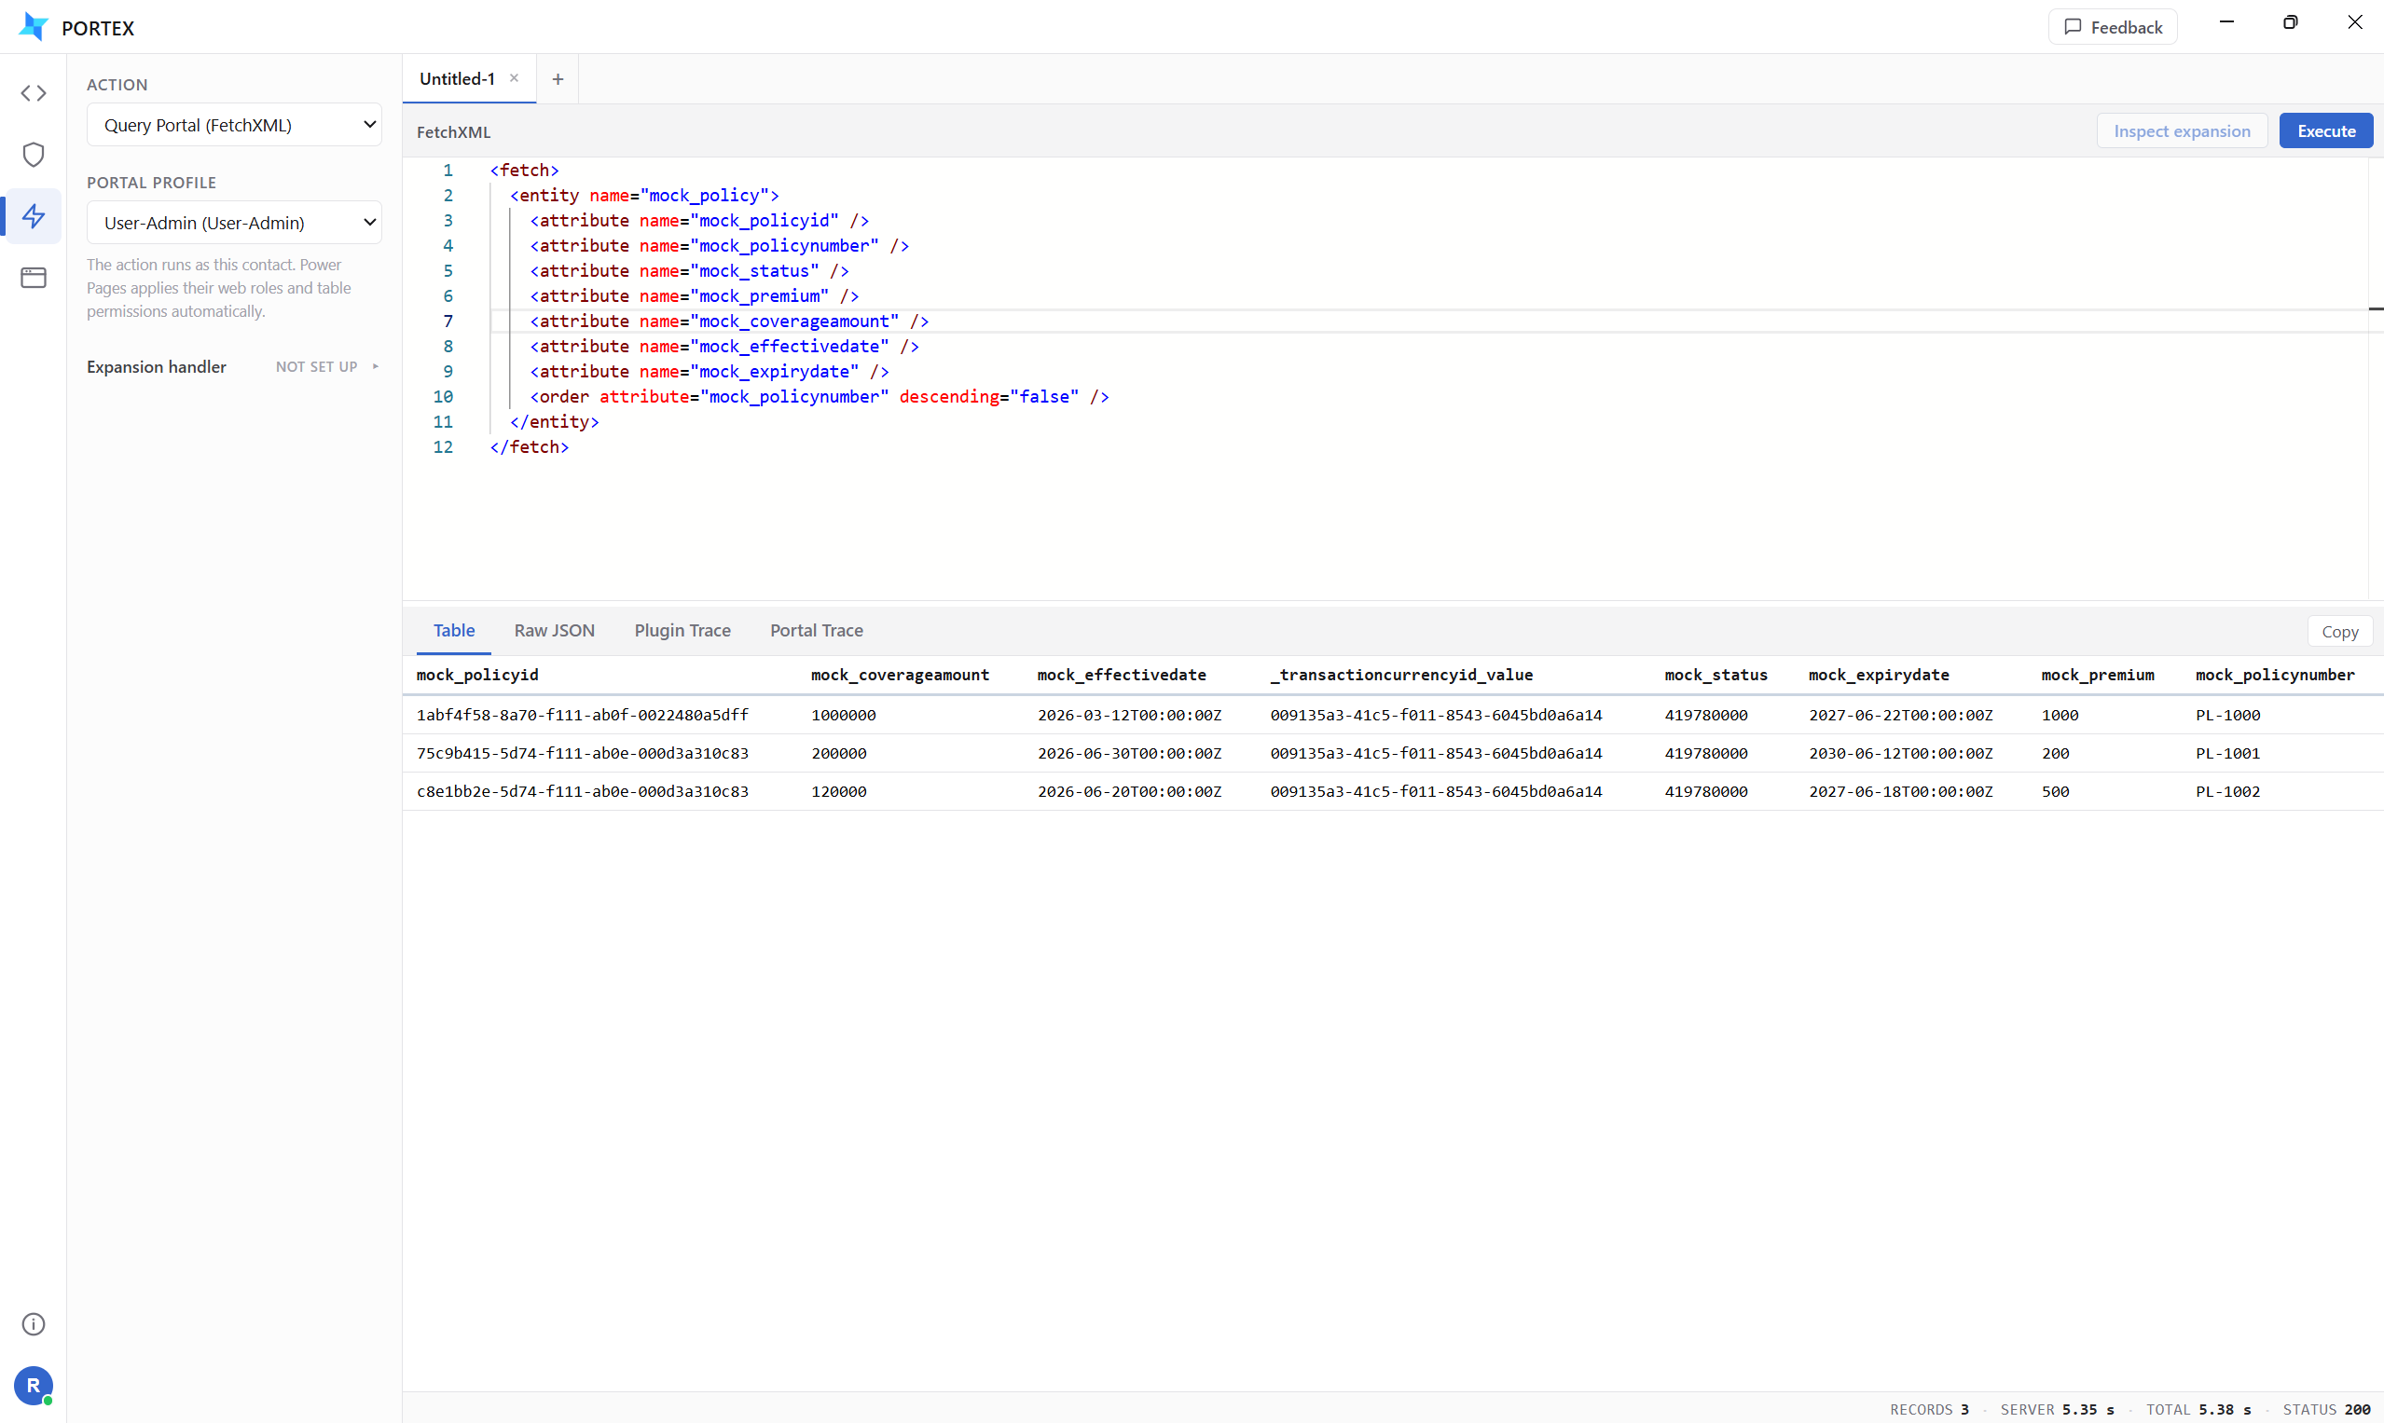Open the Action dropdown Query Portal

(234, 125)
